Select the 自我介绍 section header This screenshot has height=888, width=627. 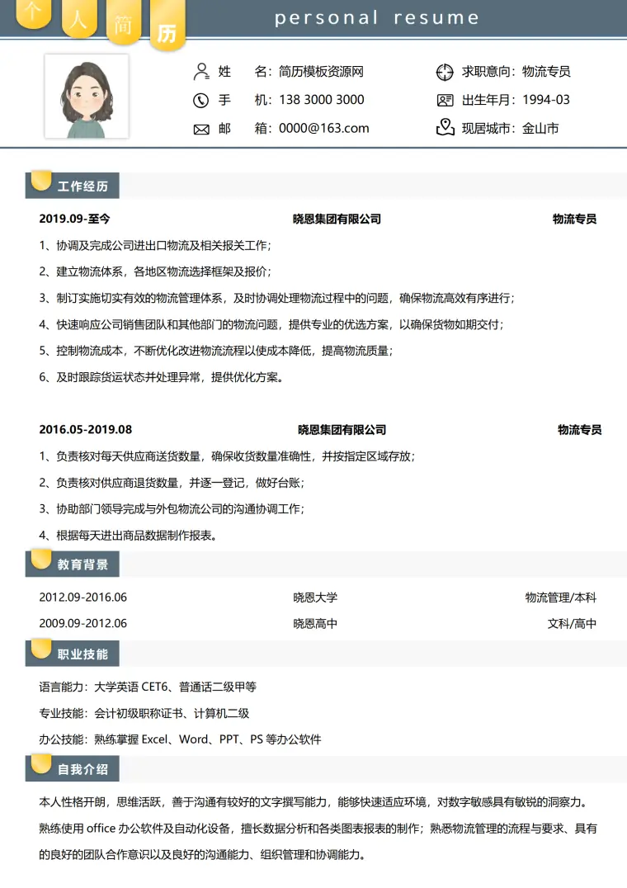(73, 768)
